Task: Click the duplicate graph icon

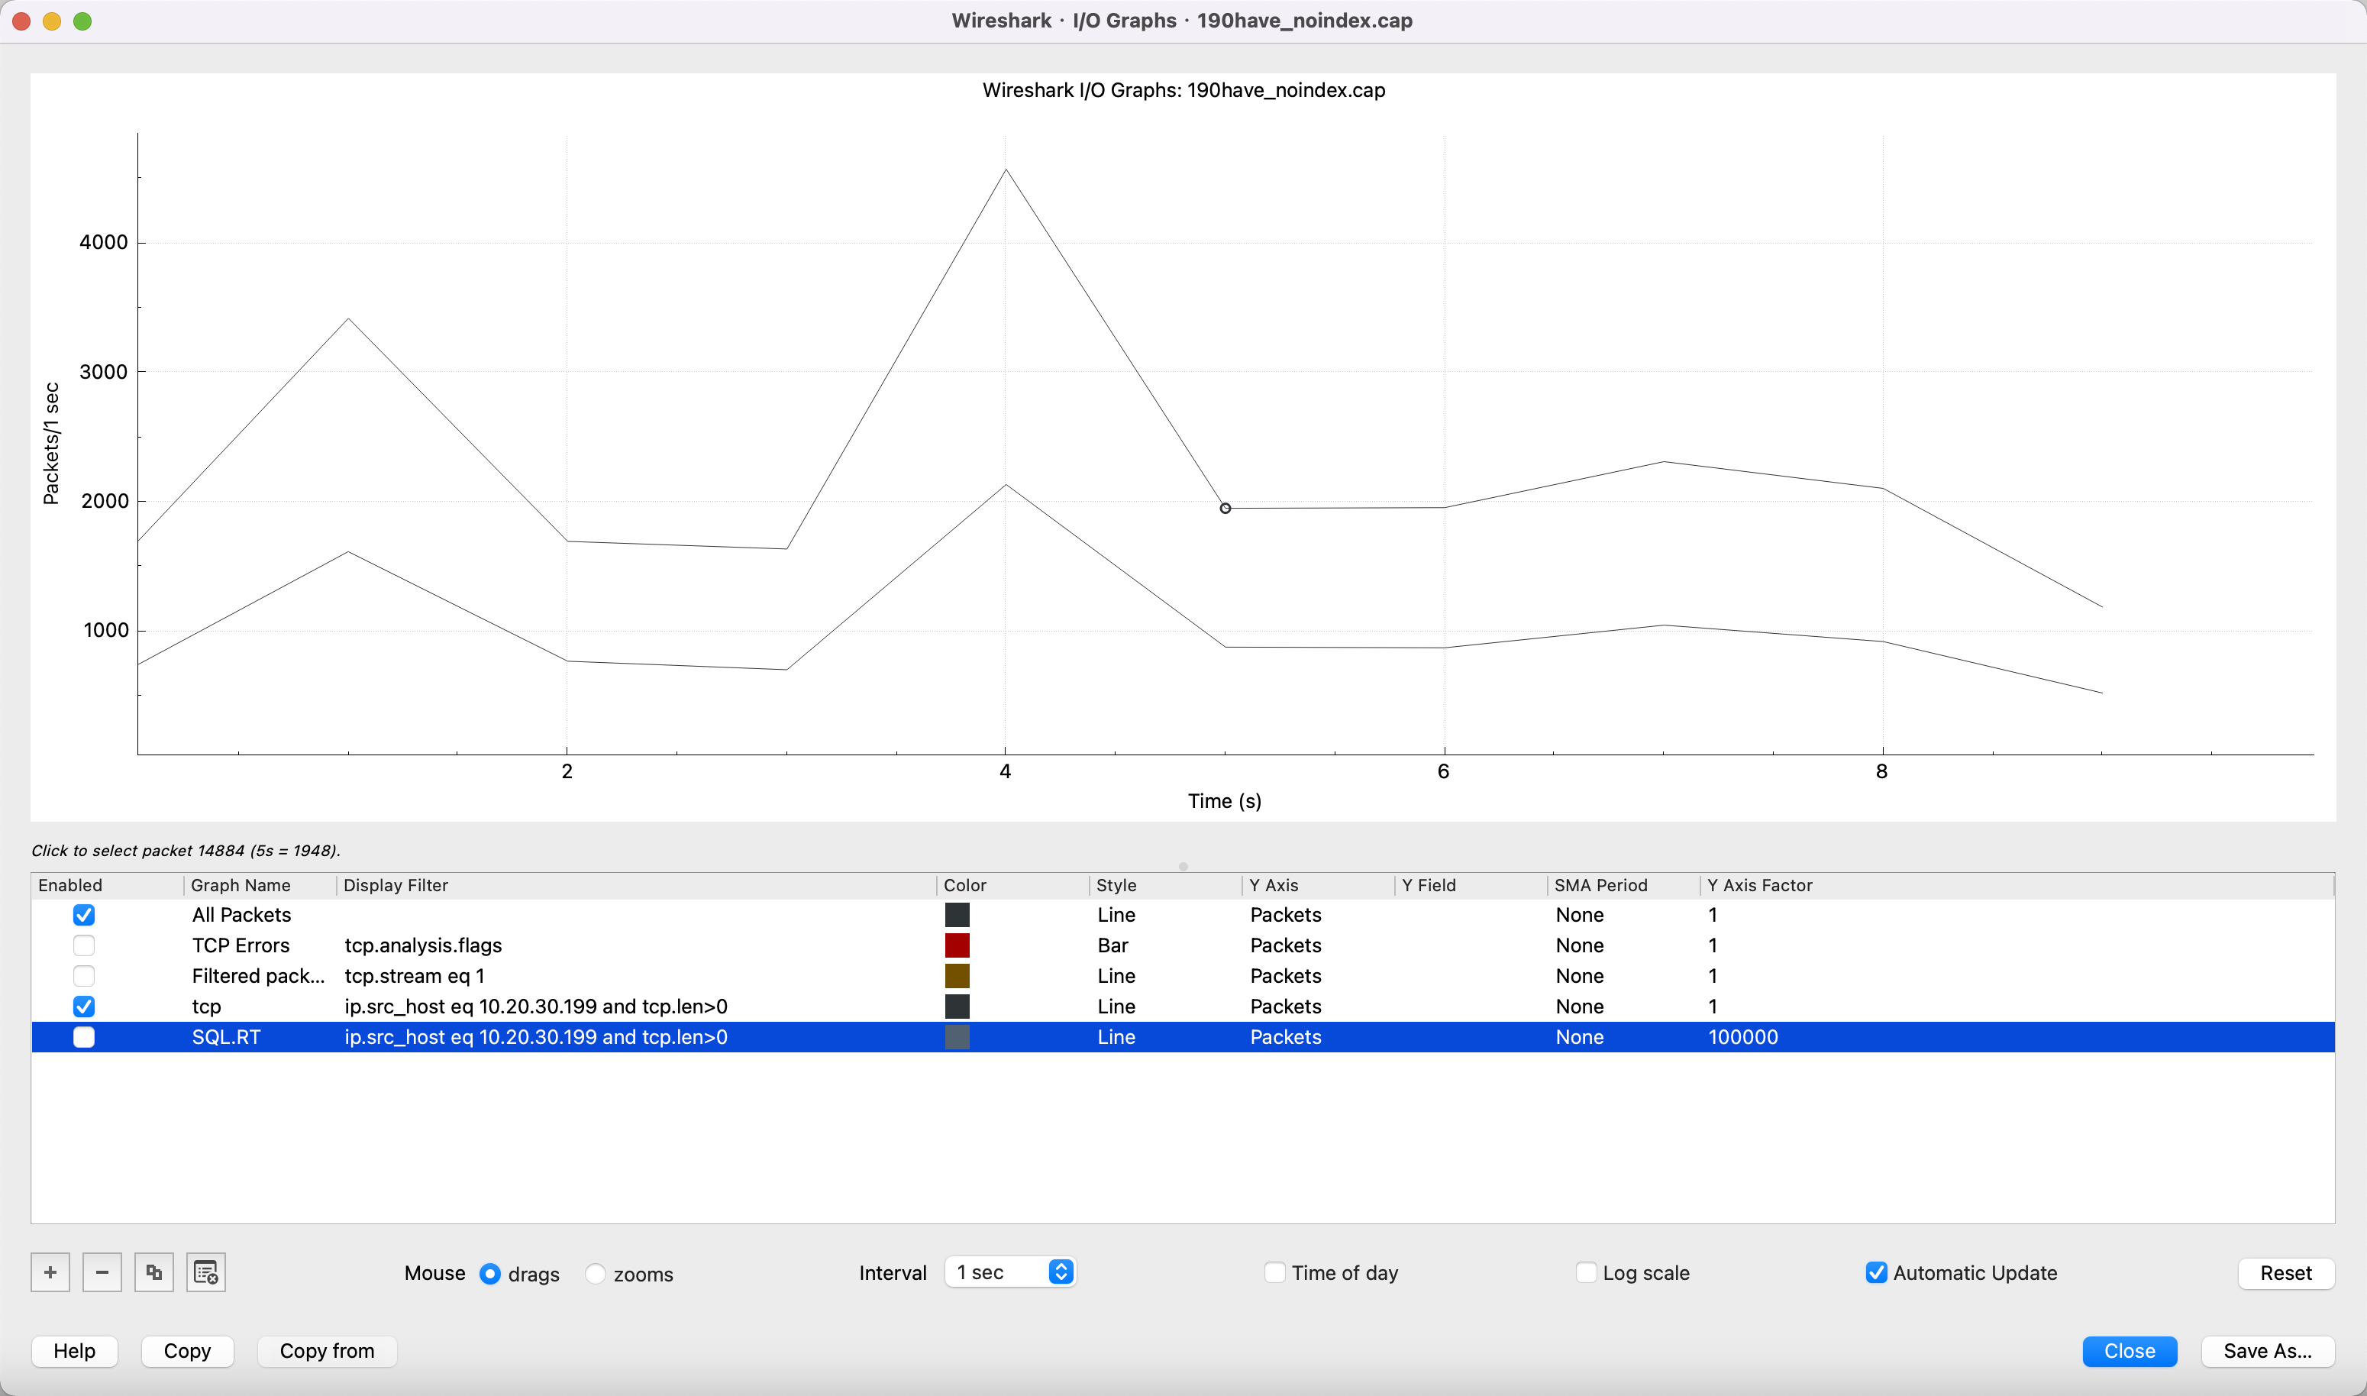Action: coord(154,1273)
